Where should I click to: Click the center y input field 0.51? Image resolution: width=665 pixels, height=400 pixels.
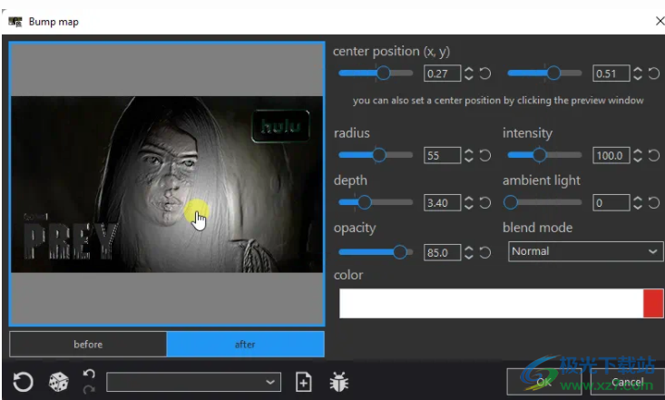point(611,73)
